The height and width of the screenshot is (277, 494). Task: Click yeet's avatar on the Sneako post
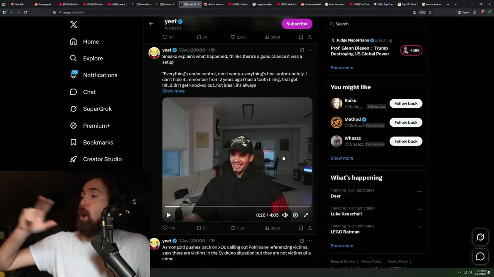coord(154,53)
